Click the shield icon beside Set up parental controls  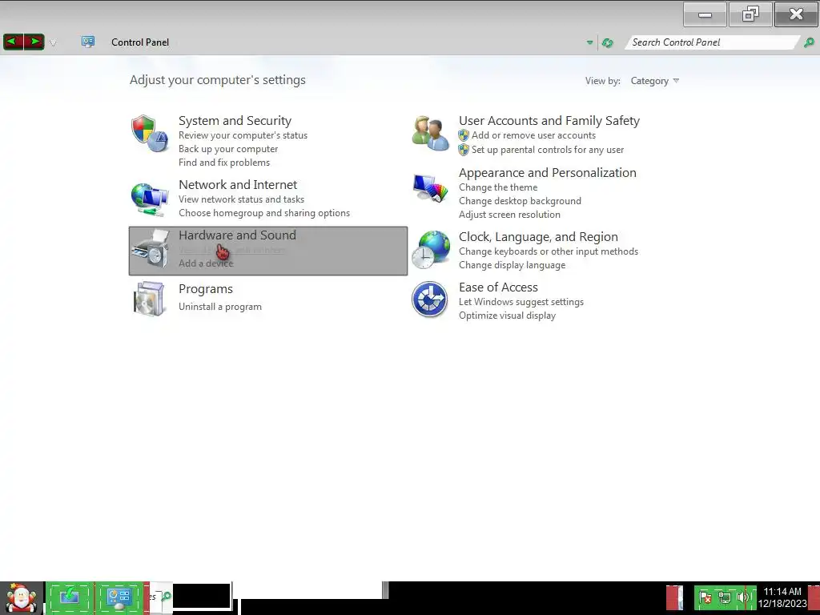pyautogui.click(x=464, y=150)
